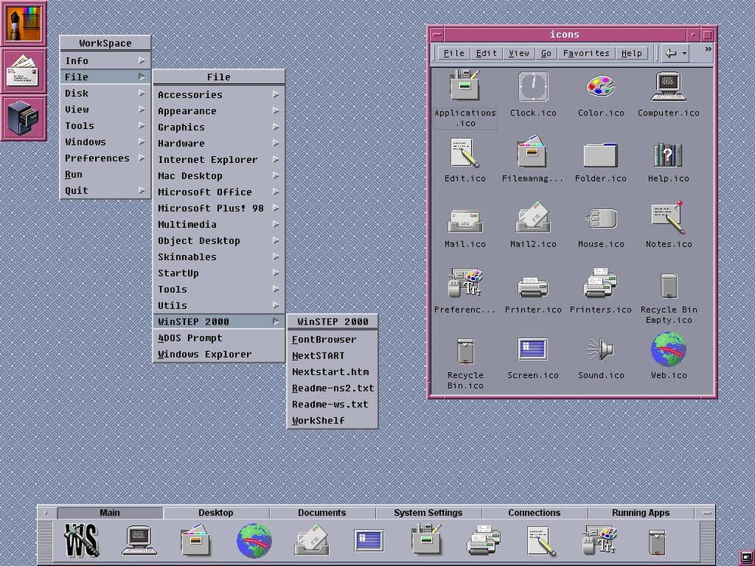
Task: Launch NextSTART from WinSTEP 2000 menu
Action: point(332,355)
